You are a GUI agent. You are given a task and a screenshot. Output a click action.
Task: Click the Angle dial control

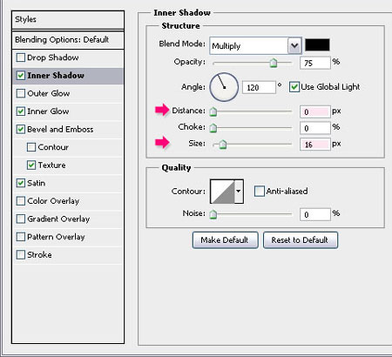click(224, 87)
